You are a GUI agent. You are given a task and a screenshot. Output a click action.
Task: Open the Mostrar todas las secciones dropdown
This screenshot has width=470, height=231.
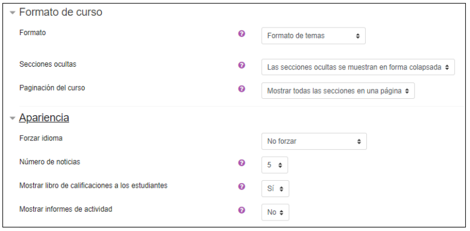pos(338,91)
